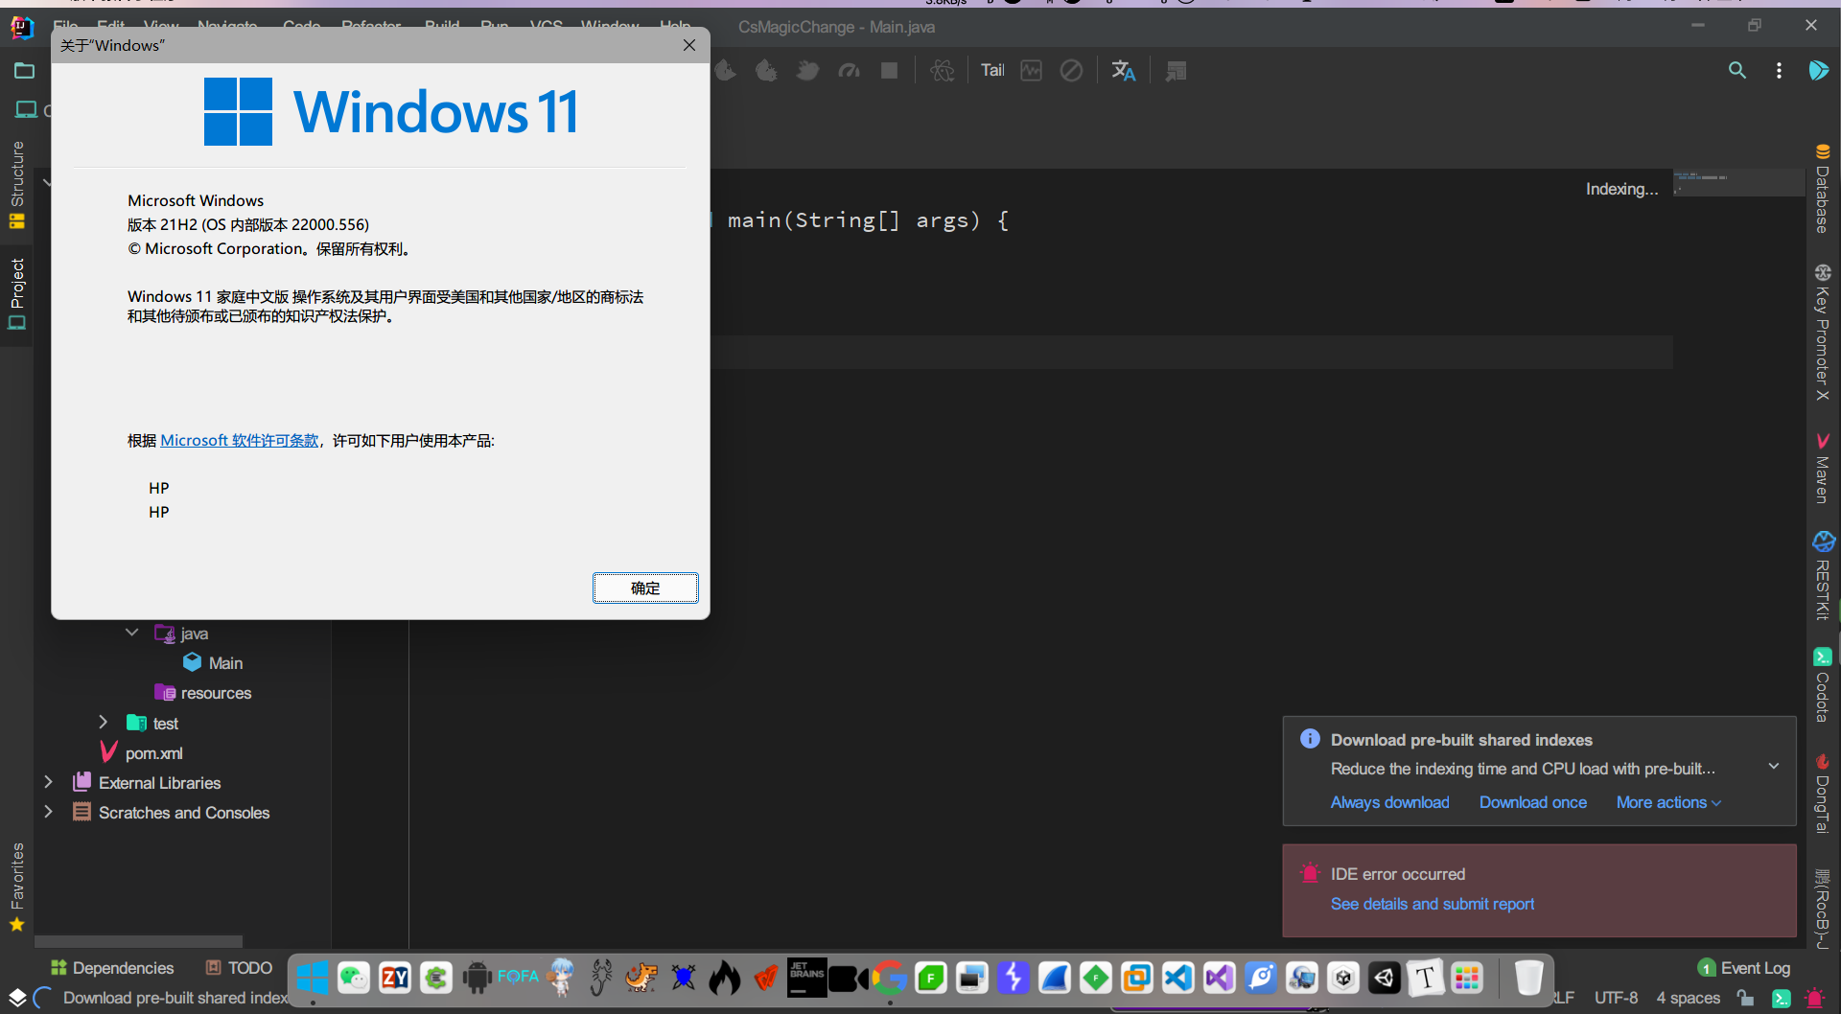Collapse the java folder in project tree
Screen dimensions: 1841x1014
(x=132, y=633)
